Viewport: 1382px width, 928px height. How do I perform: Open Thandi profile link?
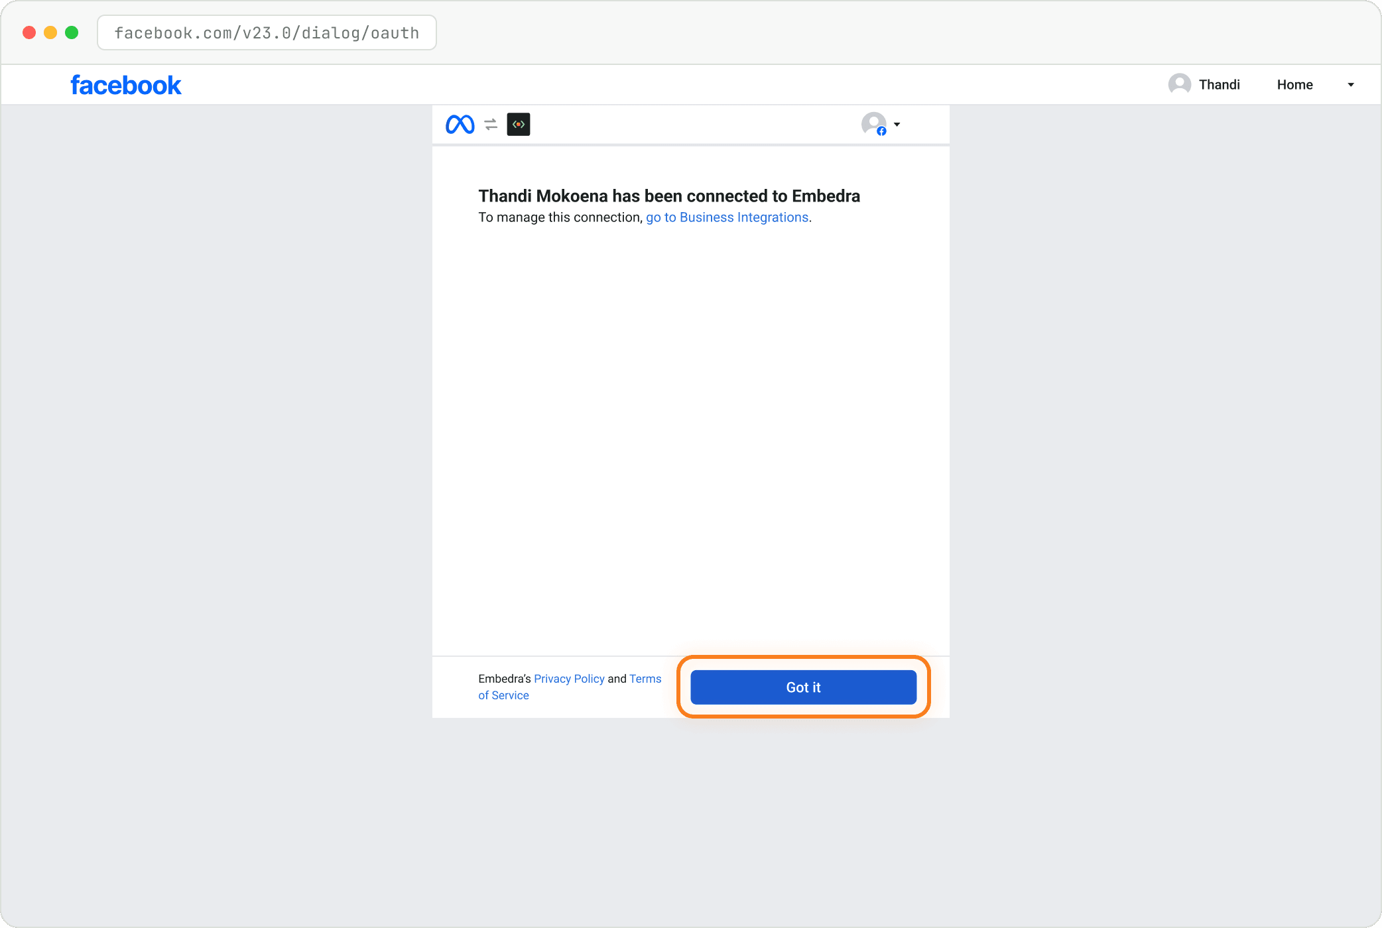[1220, 85]
